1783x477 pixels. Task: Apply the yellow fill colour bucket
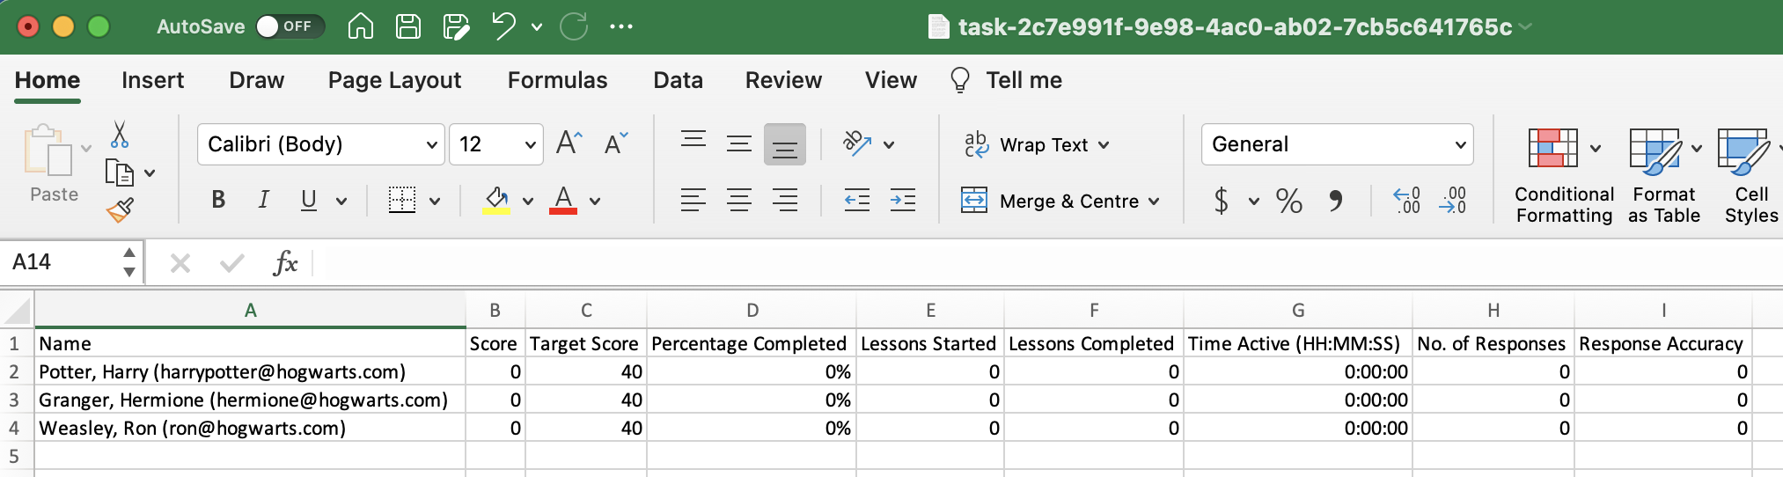click(x=495, y=201)
